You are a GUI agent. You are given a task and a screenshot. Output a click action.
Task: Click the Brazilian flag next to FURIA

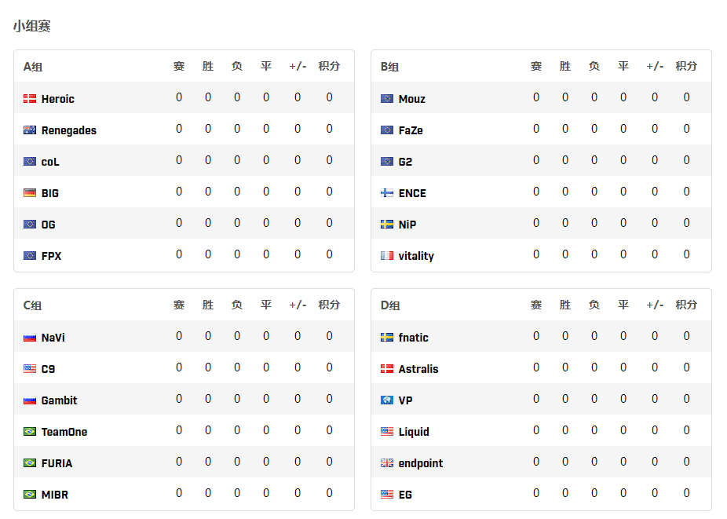tap(30, 463)
